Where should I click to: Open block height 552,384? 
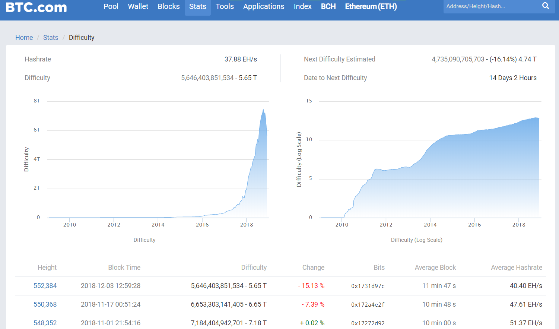45,286
